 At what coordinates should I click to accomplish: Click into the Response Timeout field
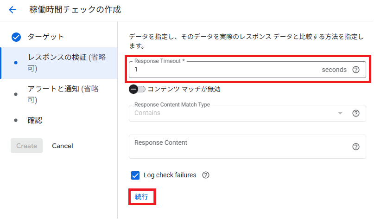222,70
